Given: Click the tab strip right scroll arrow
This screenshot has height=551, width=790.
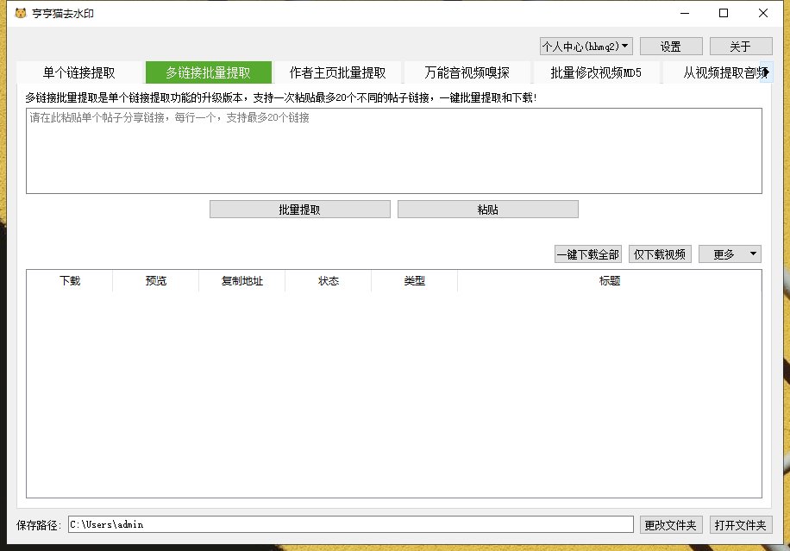Looking at the screenshot, I should coord(766,72).
